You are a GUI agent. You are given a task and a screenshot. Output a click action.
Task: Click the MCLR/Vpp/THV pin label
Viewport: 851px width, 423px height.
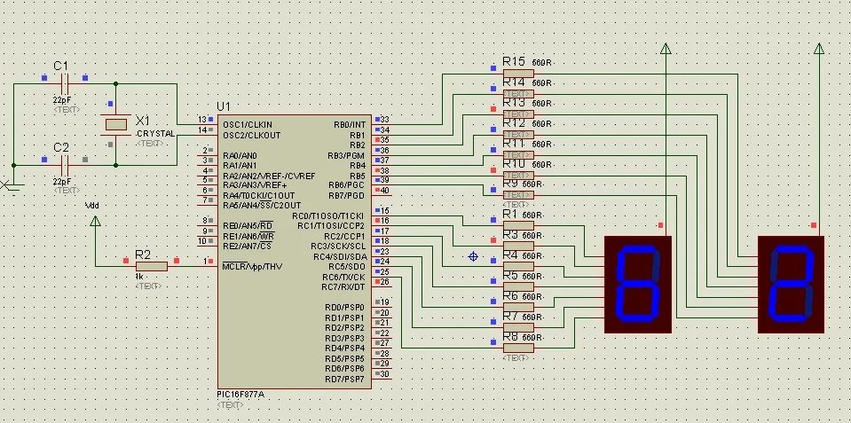pos(252,266)
